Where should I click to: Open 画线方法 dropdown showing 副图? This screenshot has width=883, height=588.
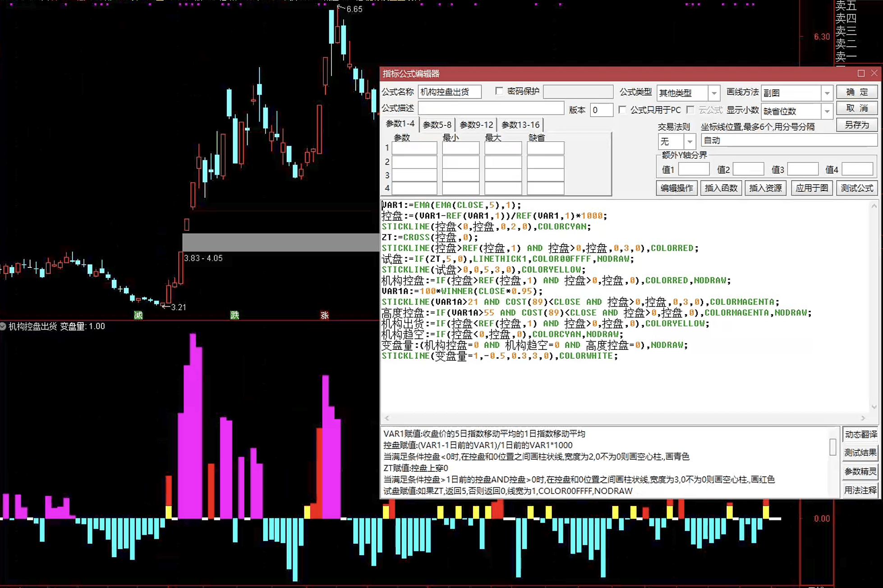pos(796,93)
